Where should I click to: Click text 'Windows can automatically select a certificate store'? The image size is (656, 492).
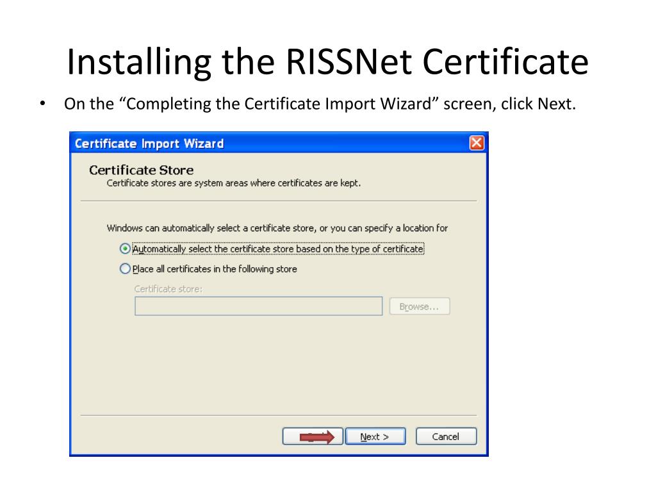(210, 228)
